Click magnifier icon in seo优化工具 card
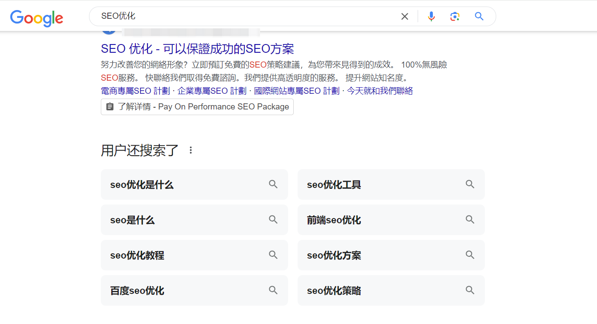The image size is (597, 324). click(x=470, y=184)
